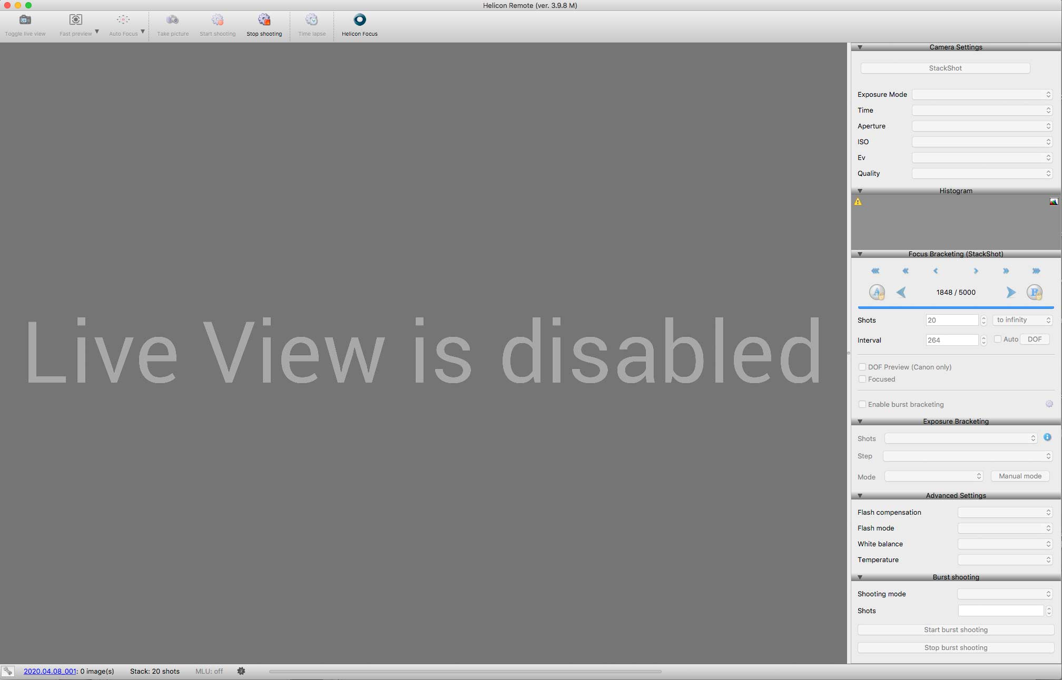The height and width of the screenshot is (680, 1062).
Task: Move focus nearer with the large left arrow
Action: click(x=901, y=292)
